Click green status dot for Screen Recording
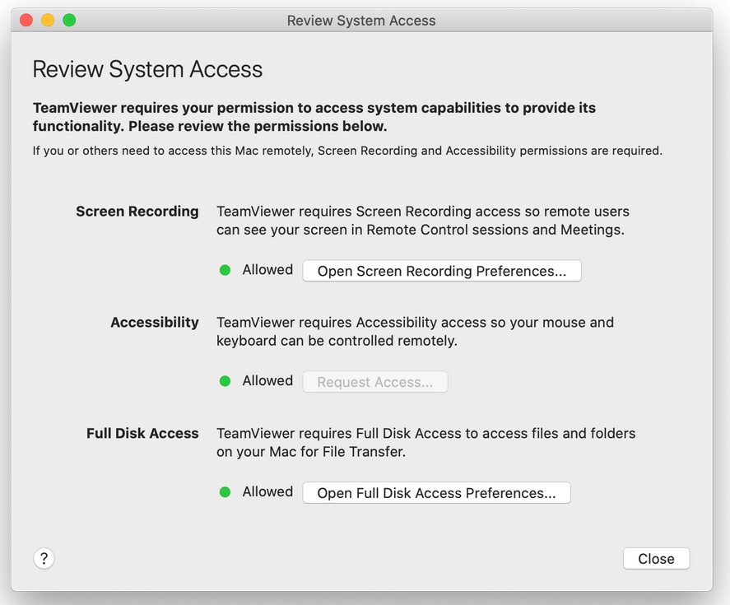The width and height of the screenshot is (730, 605). 225,270
